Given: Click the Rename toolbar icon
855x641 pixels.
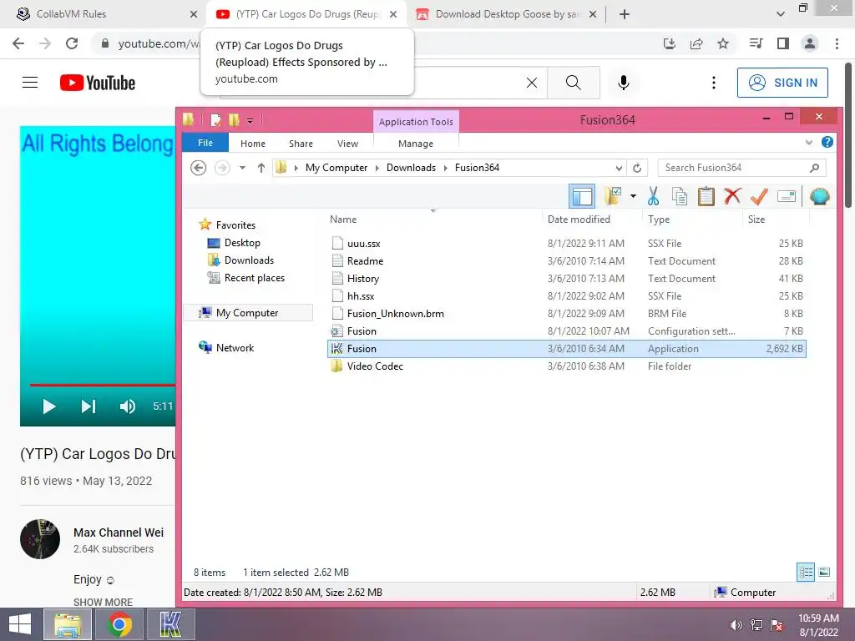Looking at the screenshot, I should (787, 196).
